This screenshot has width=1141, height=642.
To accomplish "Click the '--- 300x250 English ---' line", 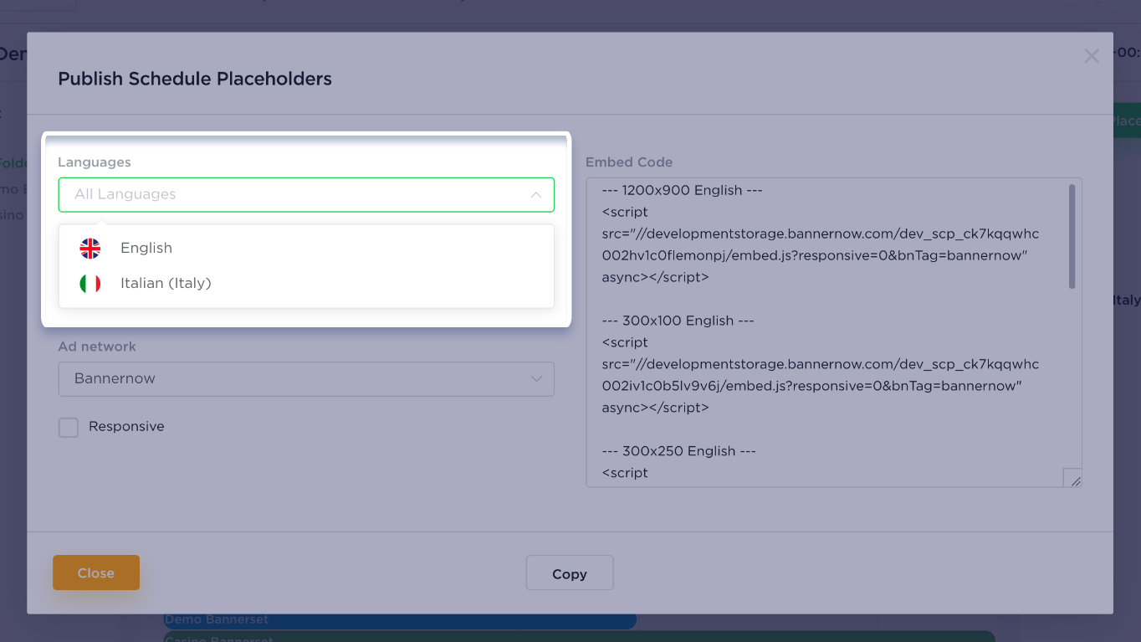I will (678, 451).
